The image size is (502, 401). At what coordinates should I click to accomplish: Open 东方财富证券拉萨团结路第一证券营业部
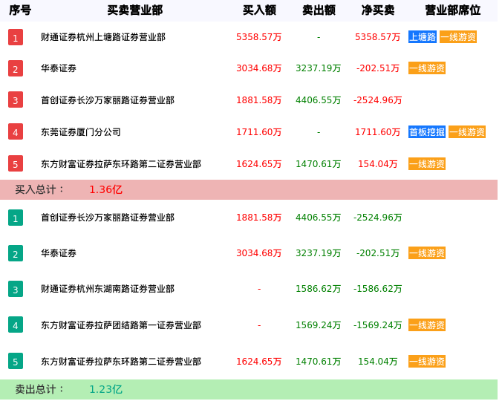[x=121, y=325]
